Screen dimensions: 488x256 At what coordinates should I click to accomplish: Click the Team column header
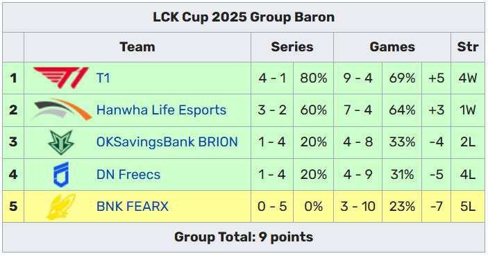137,47
